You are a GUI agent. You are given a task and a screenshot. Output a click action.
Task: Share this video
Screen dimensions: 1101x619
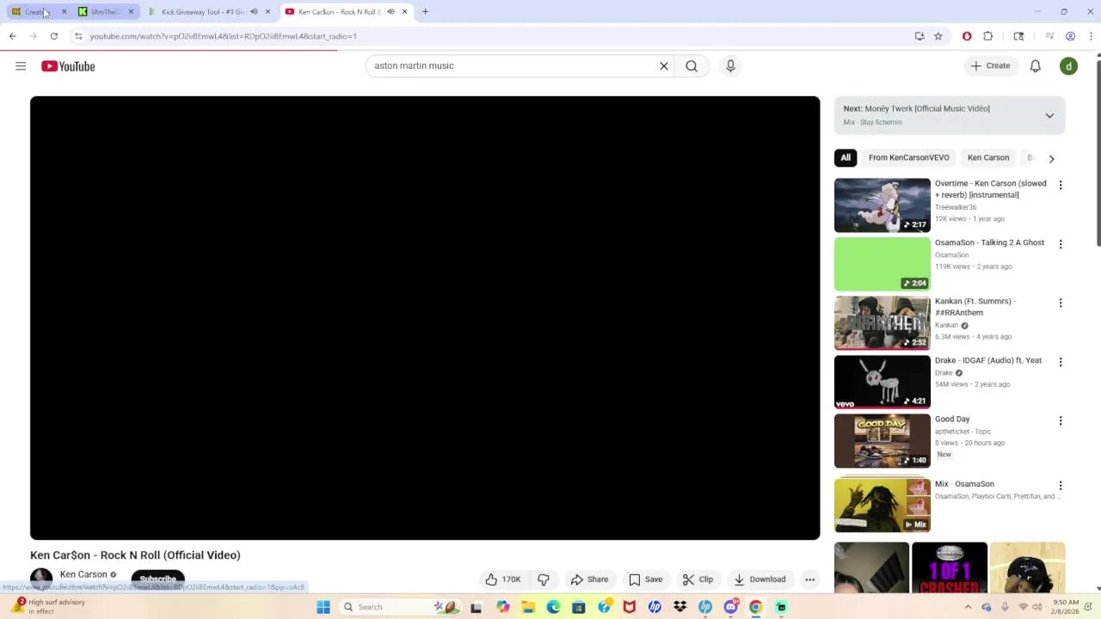589,579
